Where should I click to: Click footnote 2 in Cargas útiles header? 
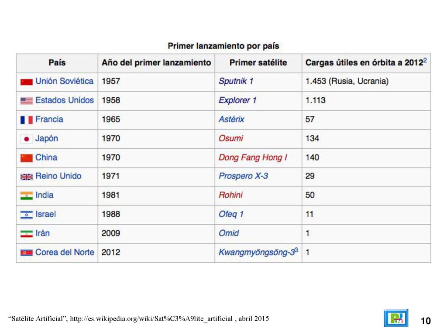tap(425, 60)
